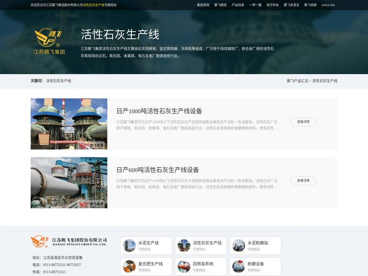This screenshot has width=368, height=276.
Task: Open the 日产1000吨 lime kiln photo
Action: click(69, 124)
